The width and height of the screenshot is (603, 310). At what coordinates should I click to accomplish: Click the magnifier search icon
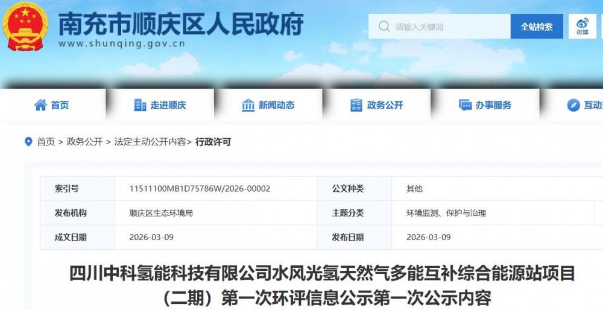pos(384,27)
